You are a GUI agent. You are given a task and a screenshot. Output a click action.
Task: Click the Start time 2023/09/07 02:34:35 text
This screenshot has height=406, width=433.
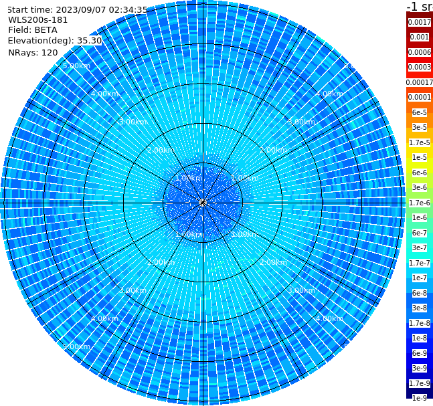point(78,9)
